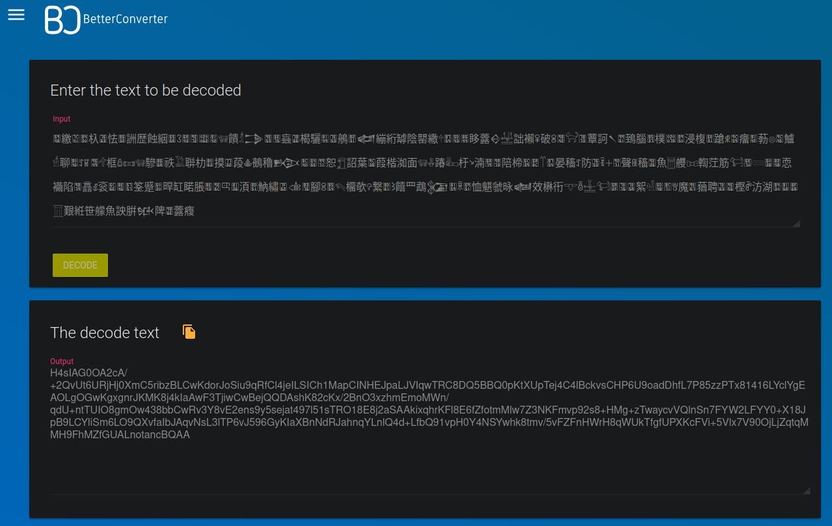
Task: Select the 'Enter the text to be decoded' heading
Action: [146, 90]
